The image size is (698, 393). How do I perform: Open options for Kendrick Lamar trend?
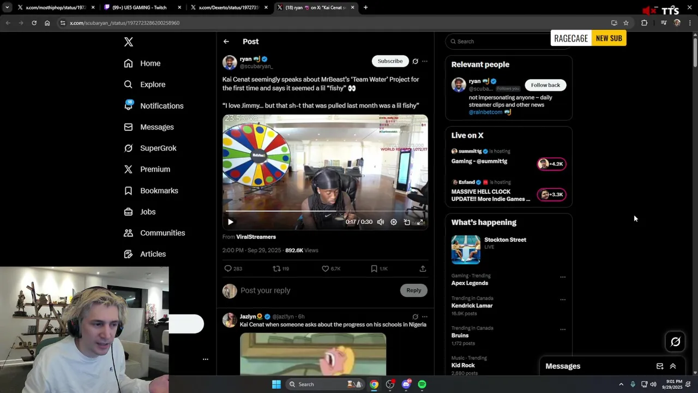(563, 300)
